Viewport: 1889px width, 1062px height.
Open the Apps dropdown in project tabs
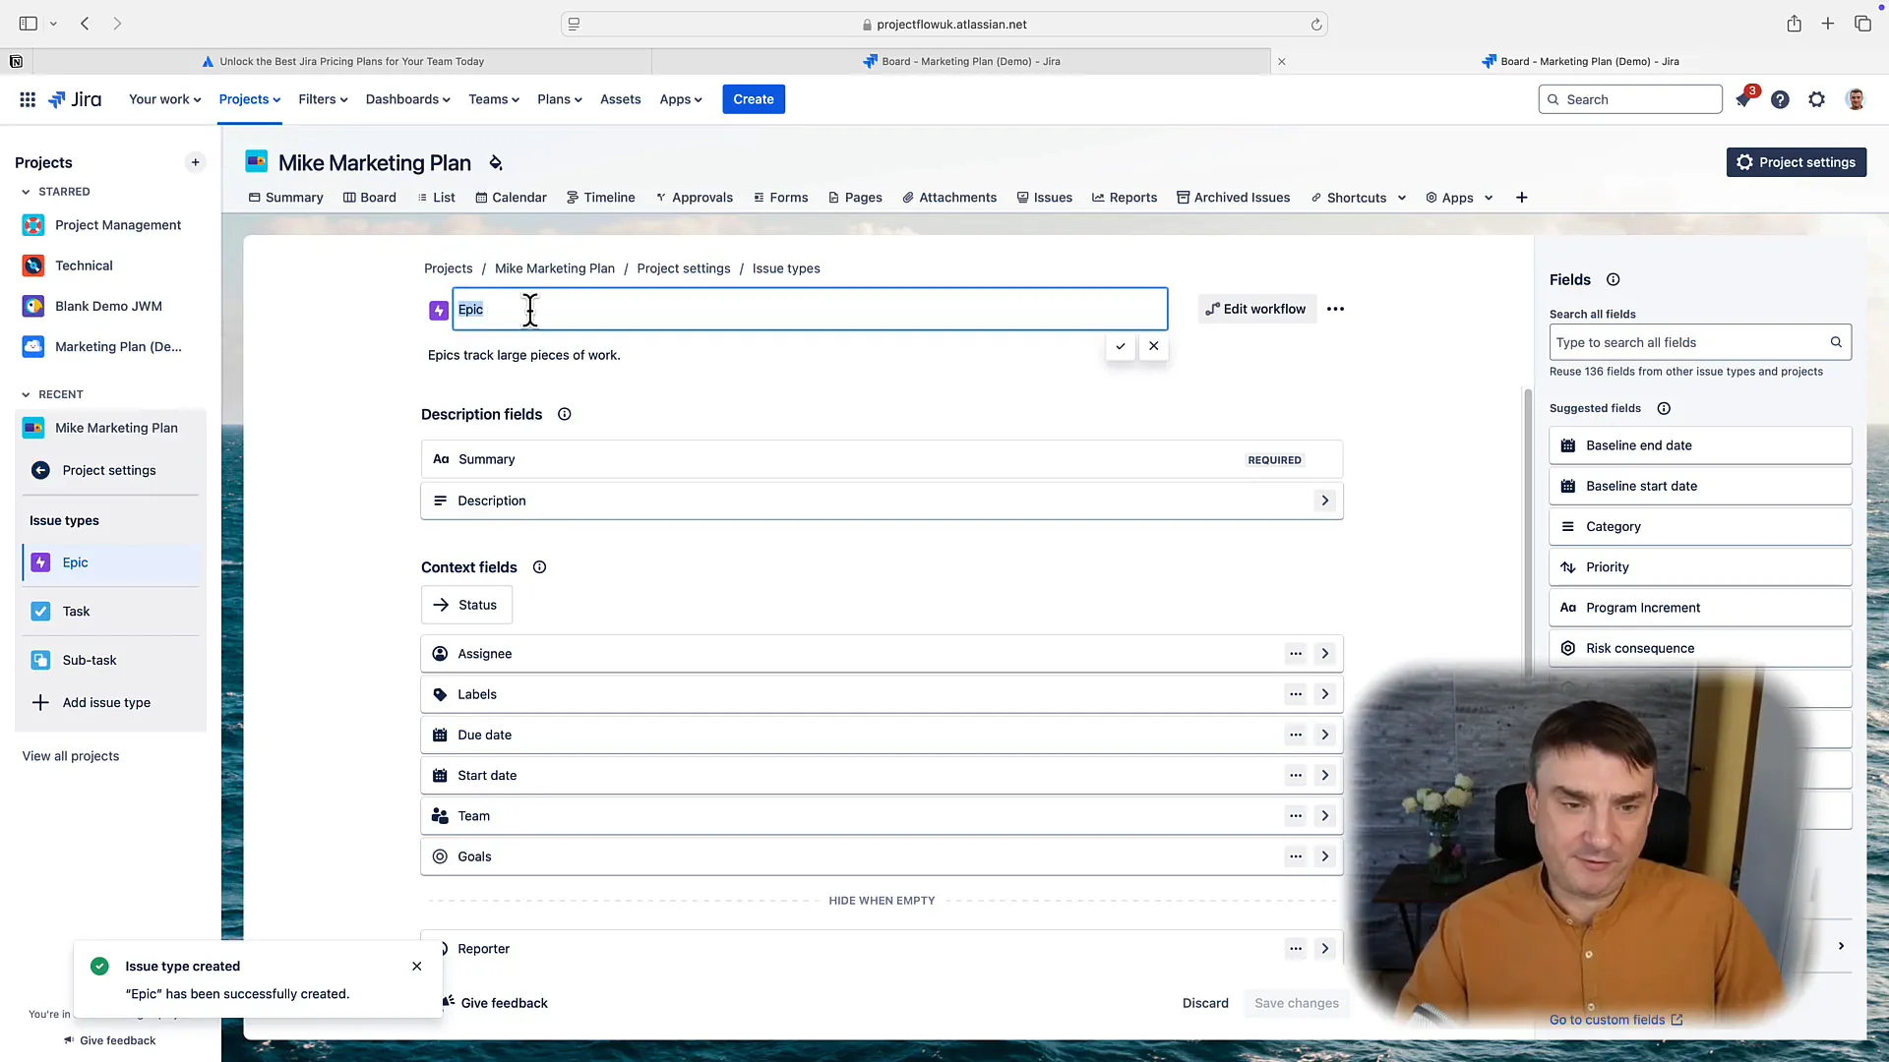(x=1459, y=198)
